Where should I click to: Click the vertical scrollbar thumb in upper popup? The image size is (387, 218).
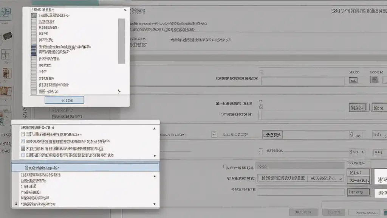tap(121, 41)
